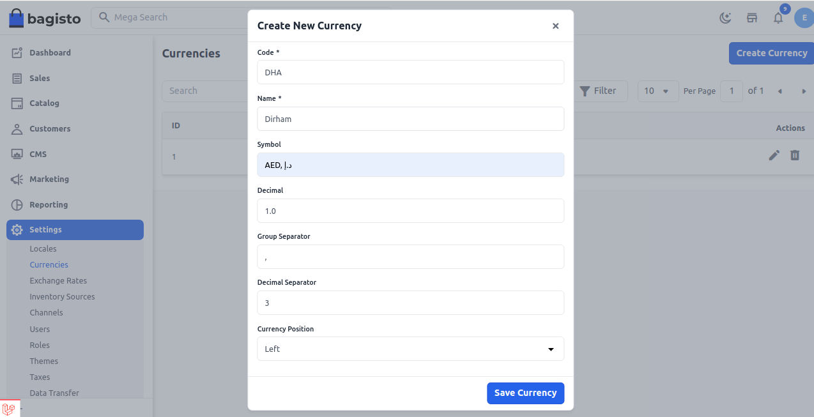814x417 pixels.
Task: Open notifications via the bell icon
Action: tap(778, 18)
